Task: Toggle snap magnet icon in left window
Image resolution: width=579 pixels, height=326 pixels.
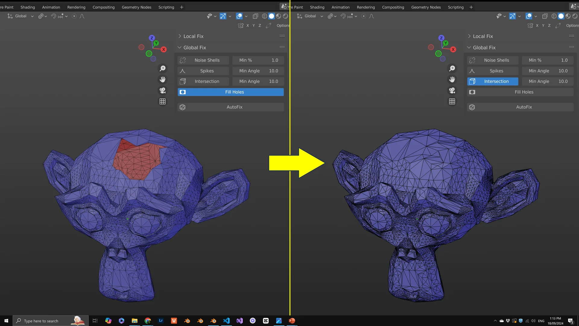Action: click(x=53, y=16)
